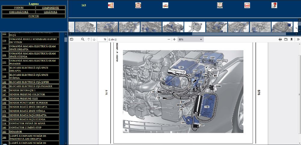Select the COMPONENTE tab
The width and height of the screenshot is (301, 145).
point(51,8)
